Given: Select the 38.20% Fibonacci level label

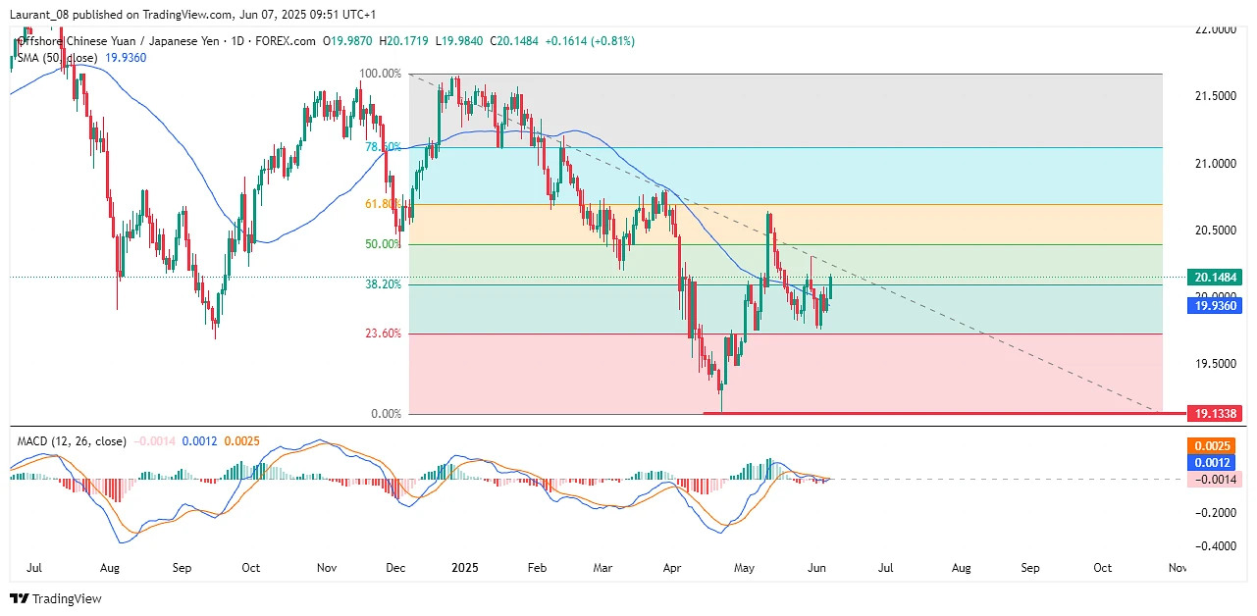Looking at the screenshot, I should 383,284.
